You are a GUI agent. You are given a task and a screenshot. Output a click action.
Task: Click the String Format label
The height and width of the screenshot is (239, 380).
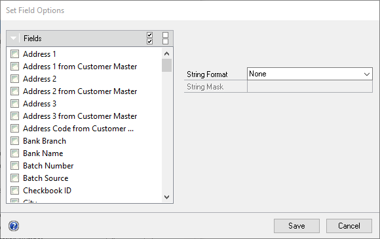point(207,74)
